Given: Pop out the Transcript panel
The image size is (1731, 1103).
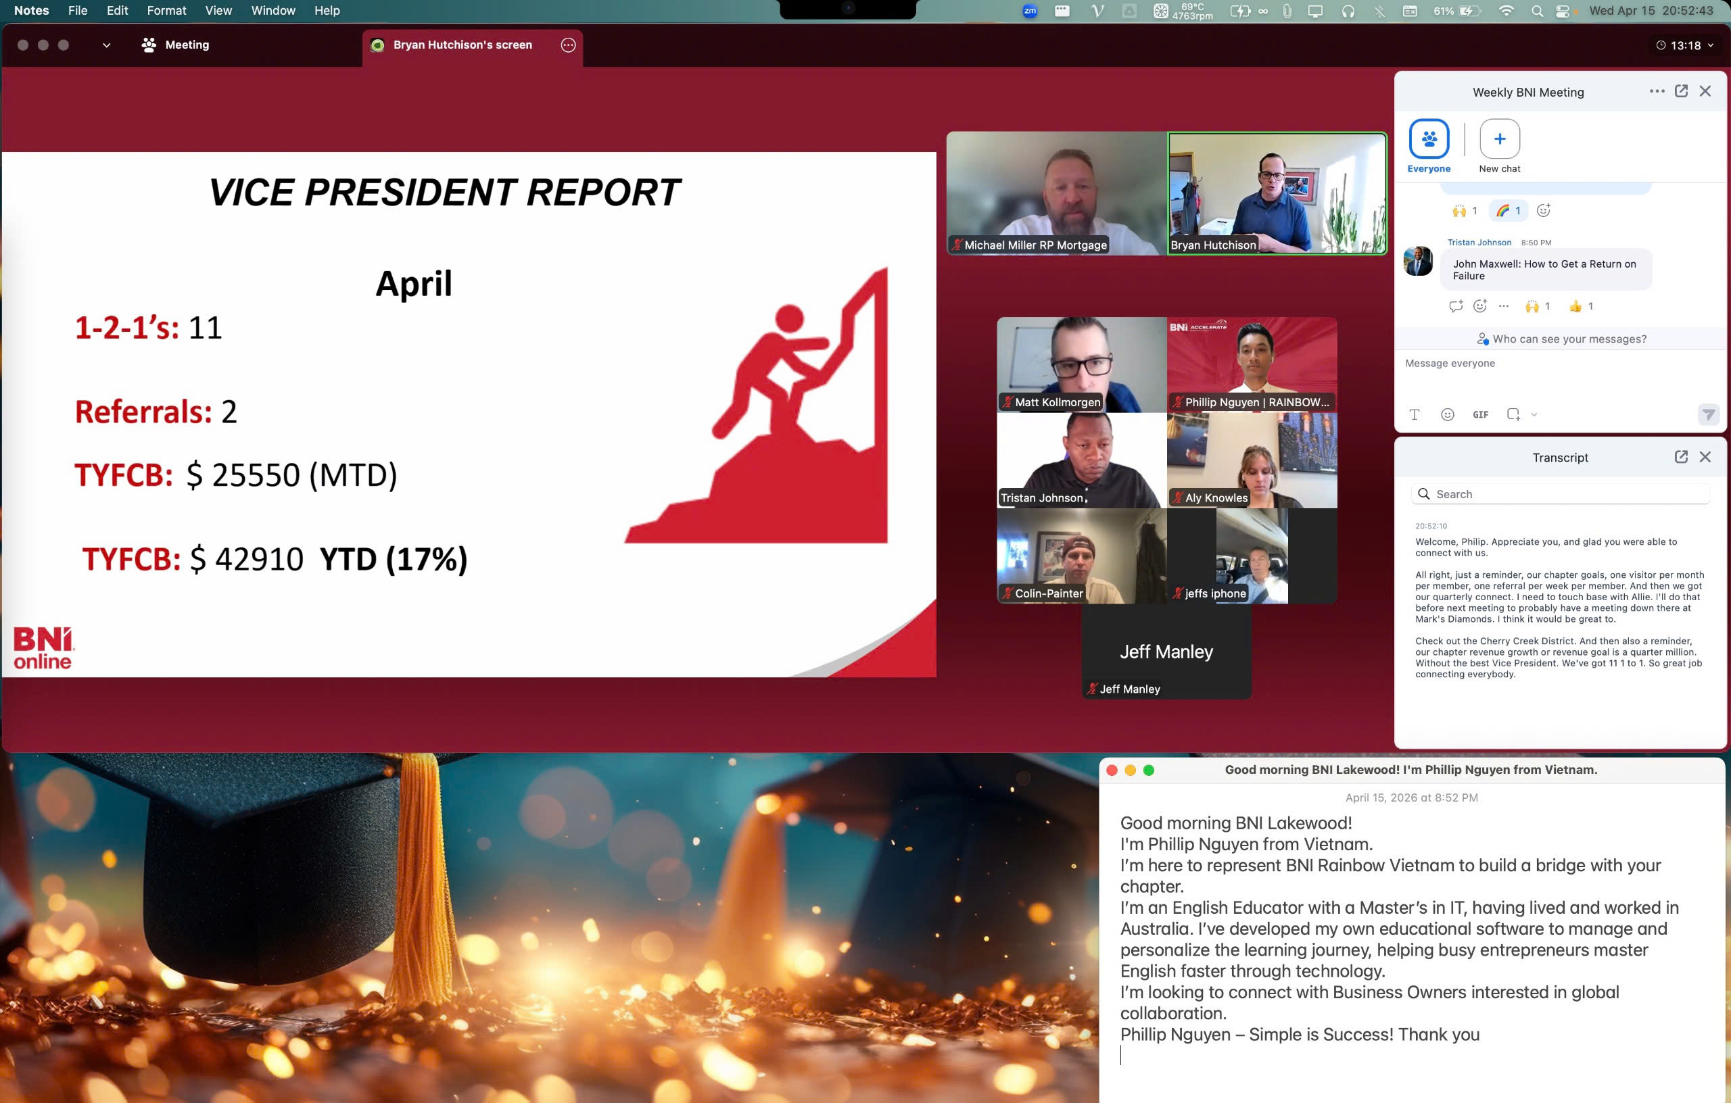Looking at the screenshot, I should click(x=1681, y=457).
